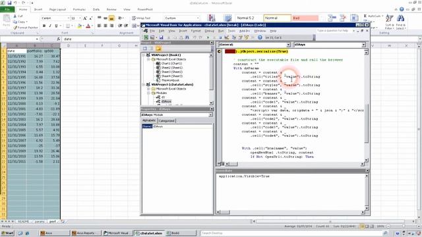The height and width of the screenshot is (237, 422).
Task: Open Object Browser icon in VBA toolbar
Action: 246,38
